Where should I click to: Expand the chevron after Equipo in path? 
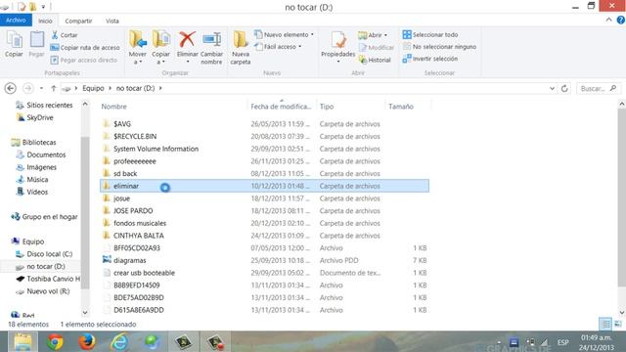(111, 88)
